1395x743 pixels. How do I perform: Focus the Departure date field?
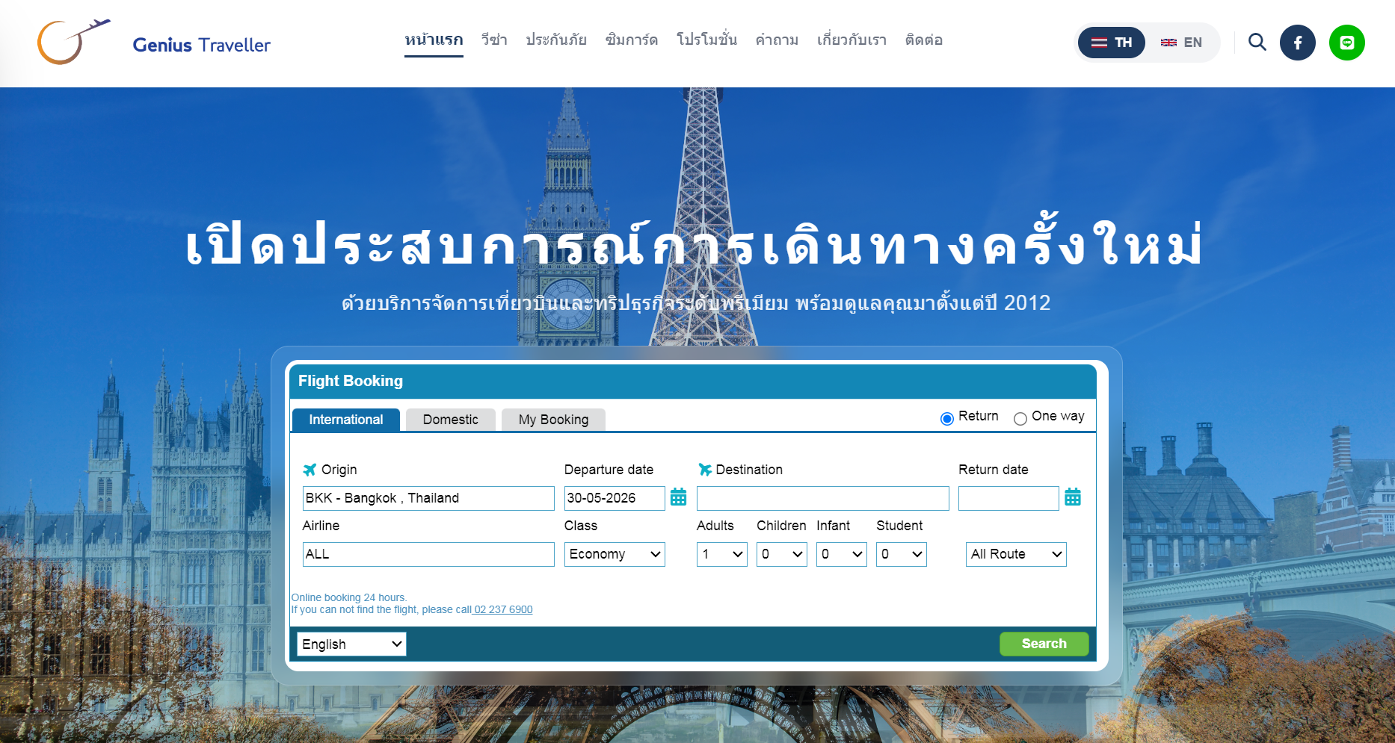(615, 498)
